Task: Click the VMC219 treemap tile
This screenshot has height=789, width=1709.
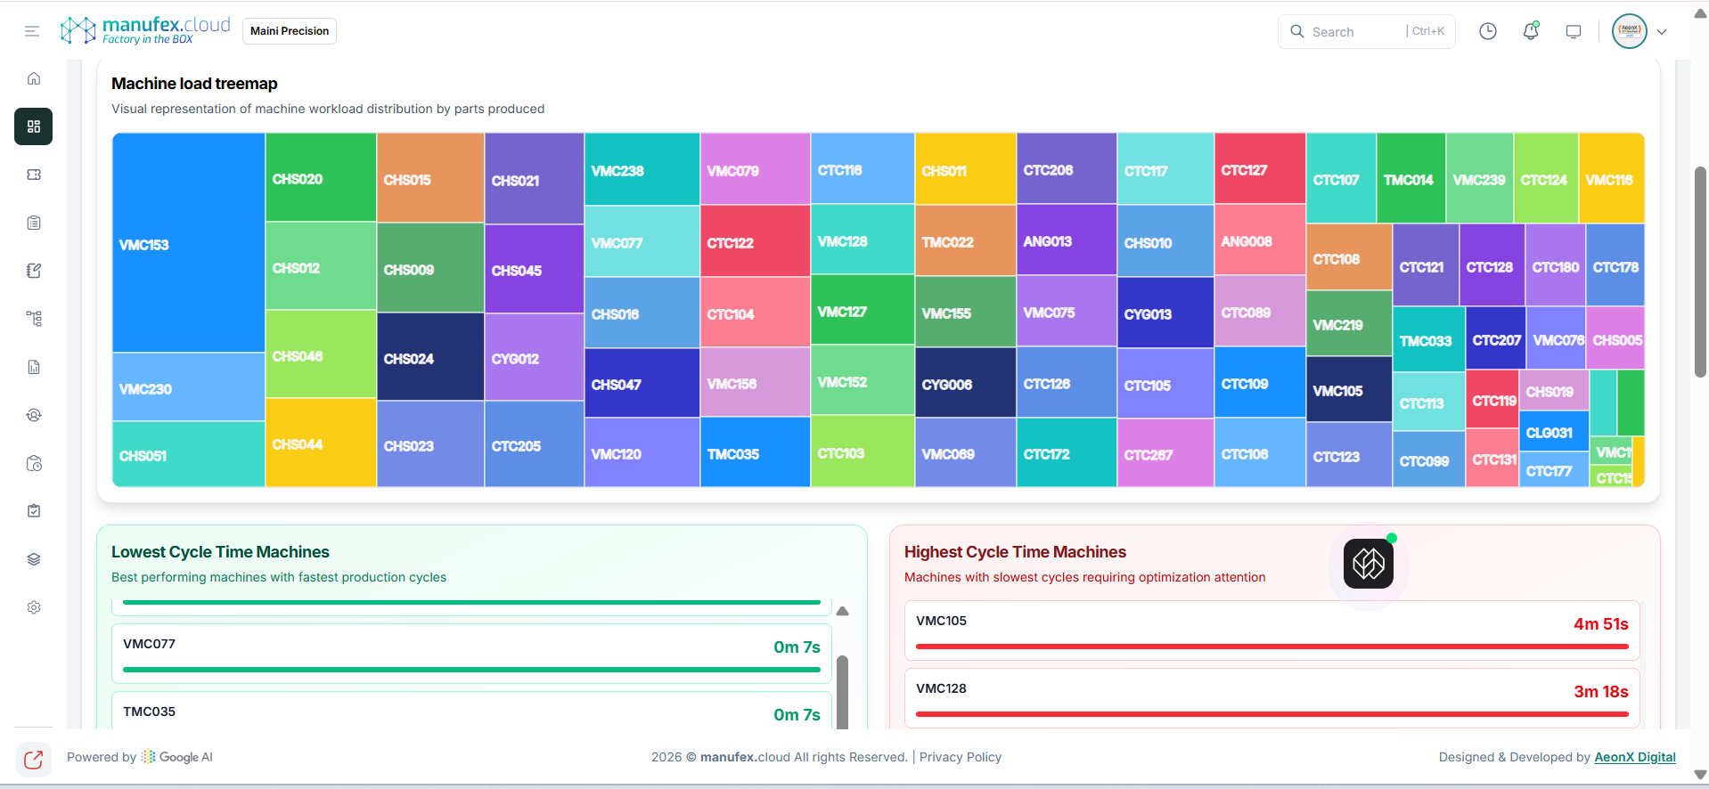Action: click(x=1349, y=323)
